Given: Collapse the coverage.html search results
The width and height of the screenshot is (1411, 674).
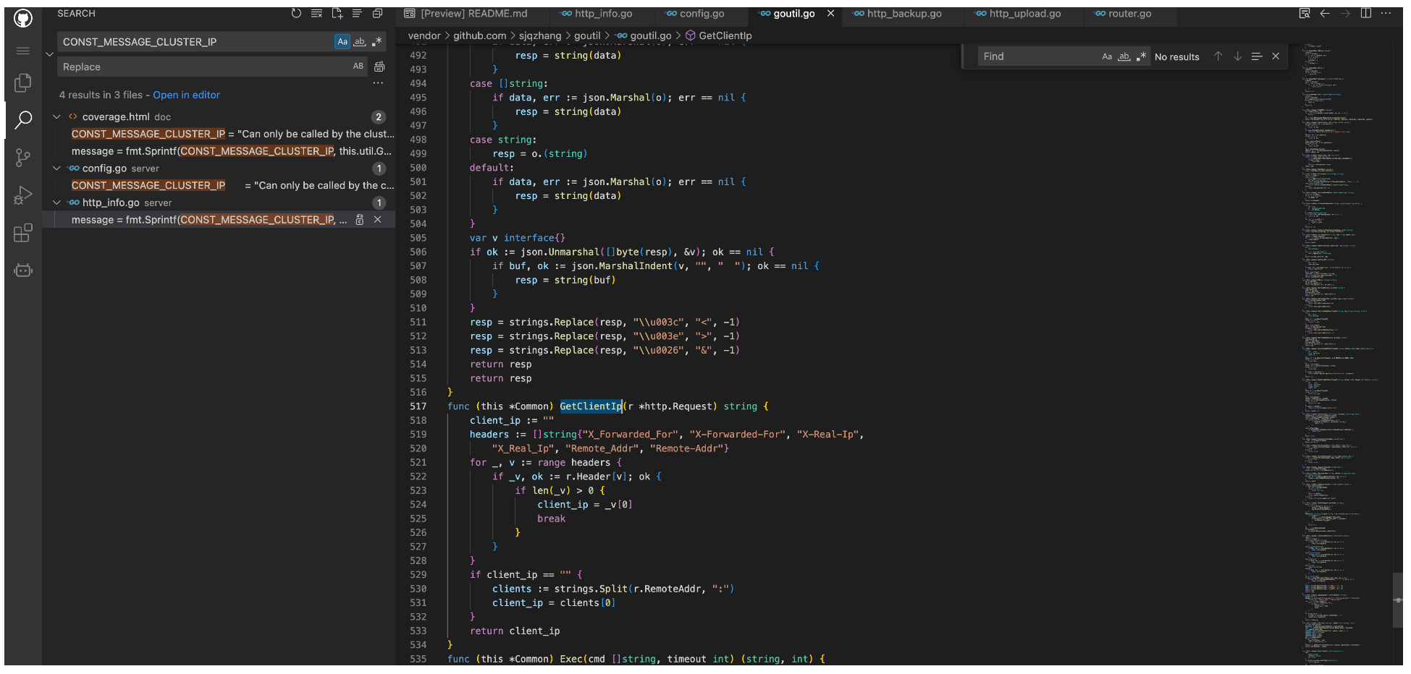Looking at the screenshot, I should tap(56, 116).
